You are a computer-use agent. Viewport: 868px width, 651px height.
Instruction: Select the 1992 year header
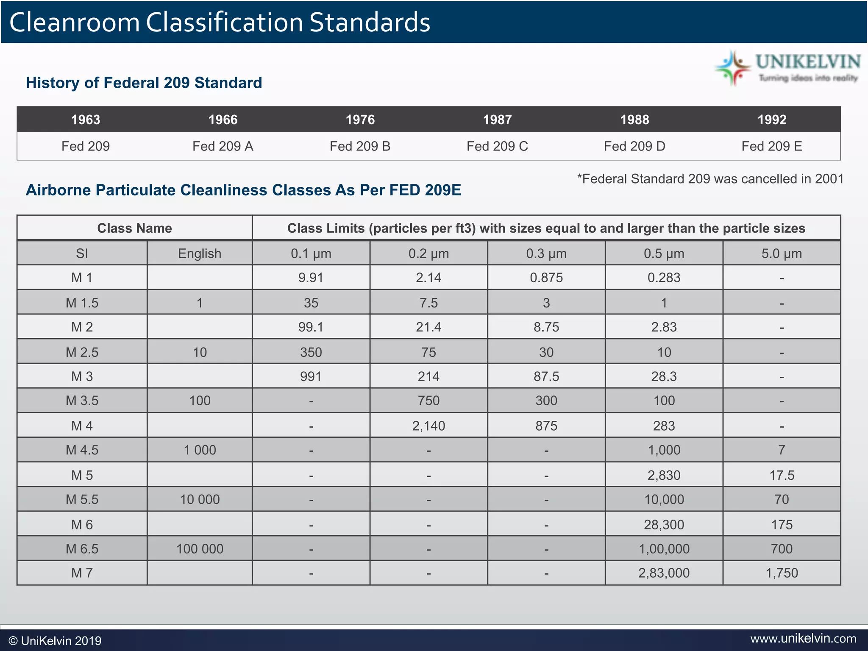click(772, 120)
